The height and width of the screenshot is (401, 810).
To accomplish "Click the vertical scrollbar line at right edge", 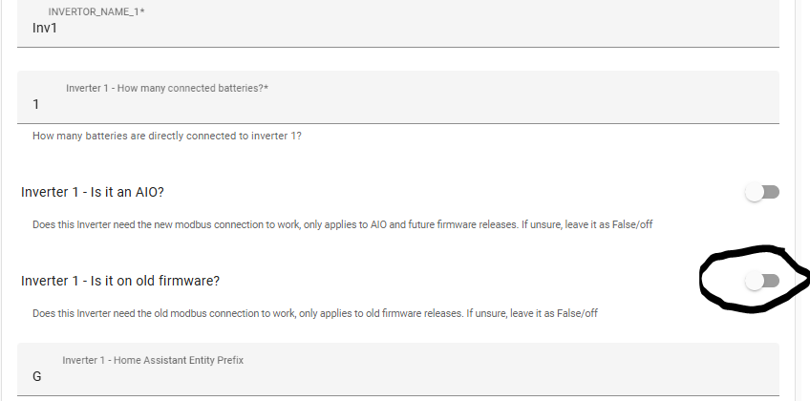I will click(796, 200).
